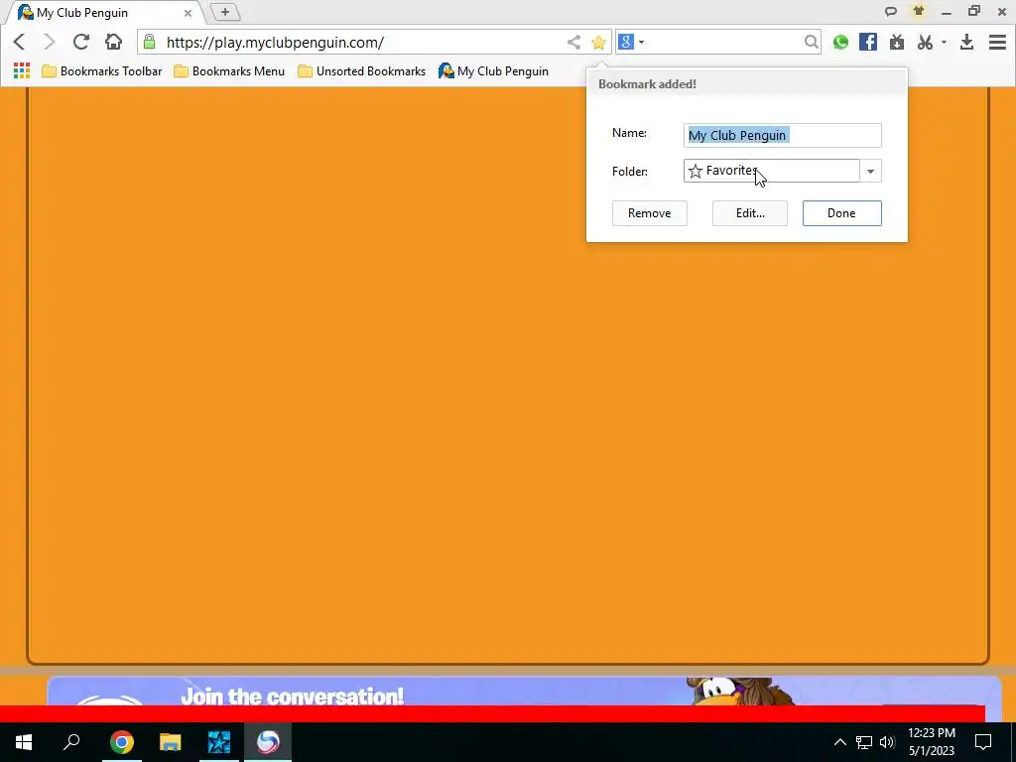This screenshot has height=762, width=1016.
Task: Click the search magnifier icon in search box
Action: pos(811,42)
